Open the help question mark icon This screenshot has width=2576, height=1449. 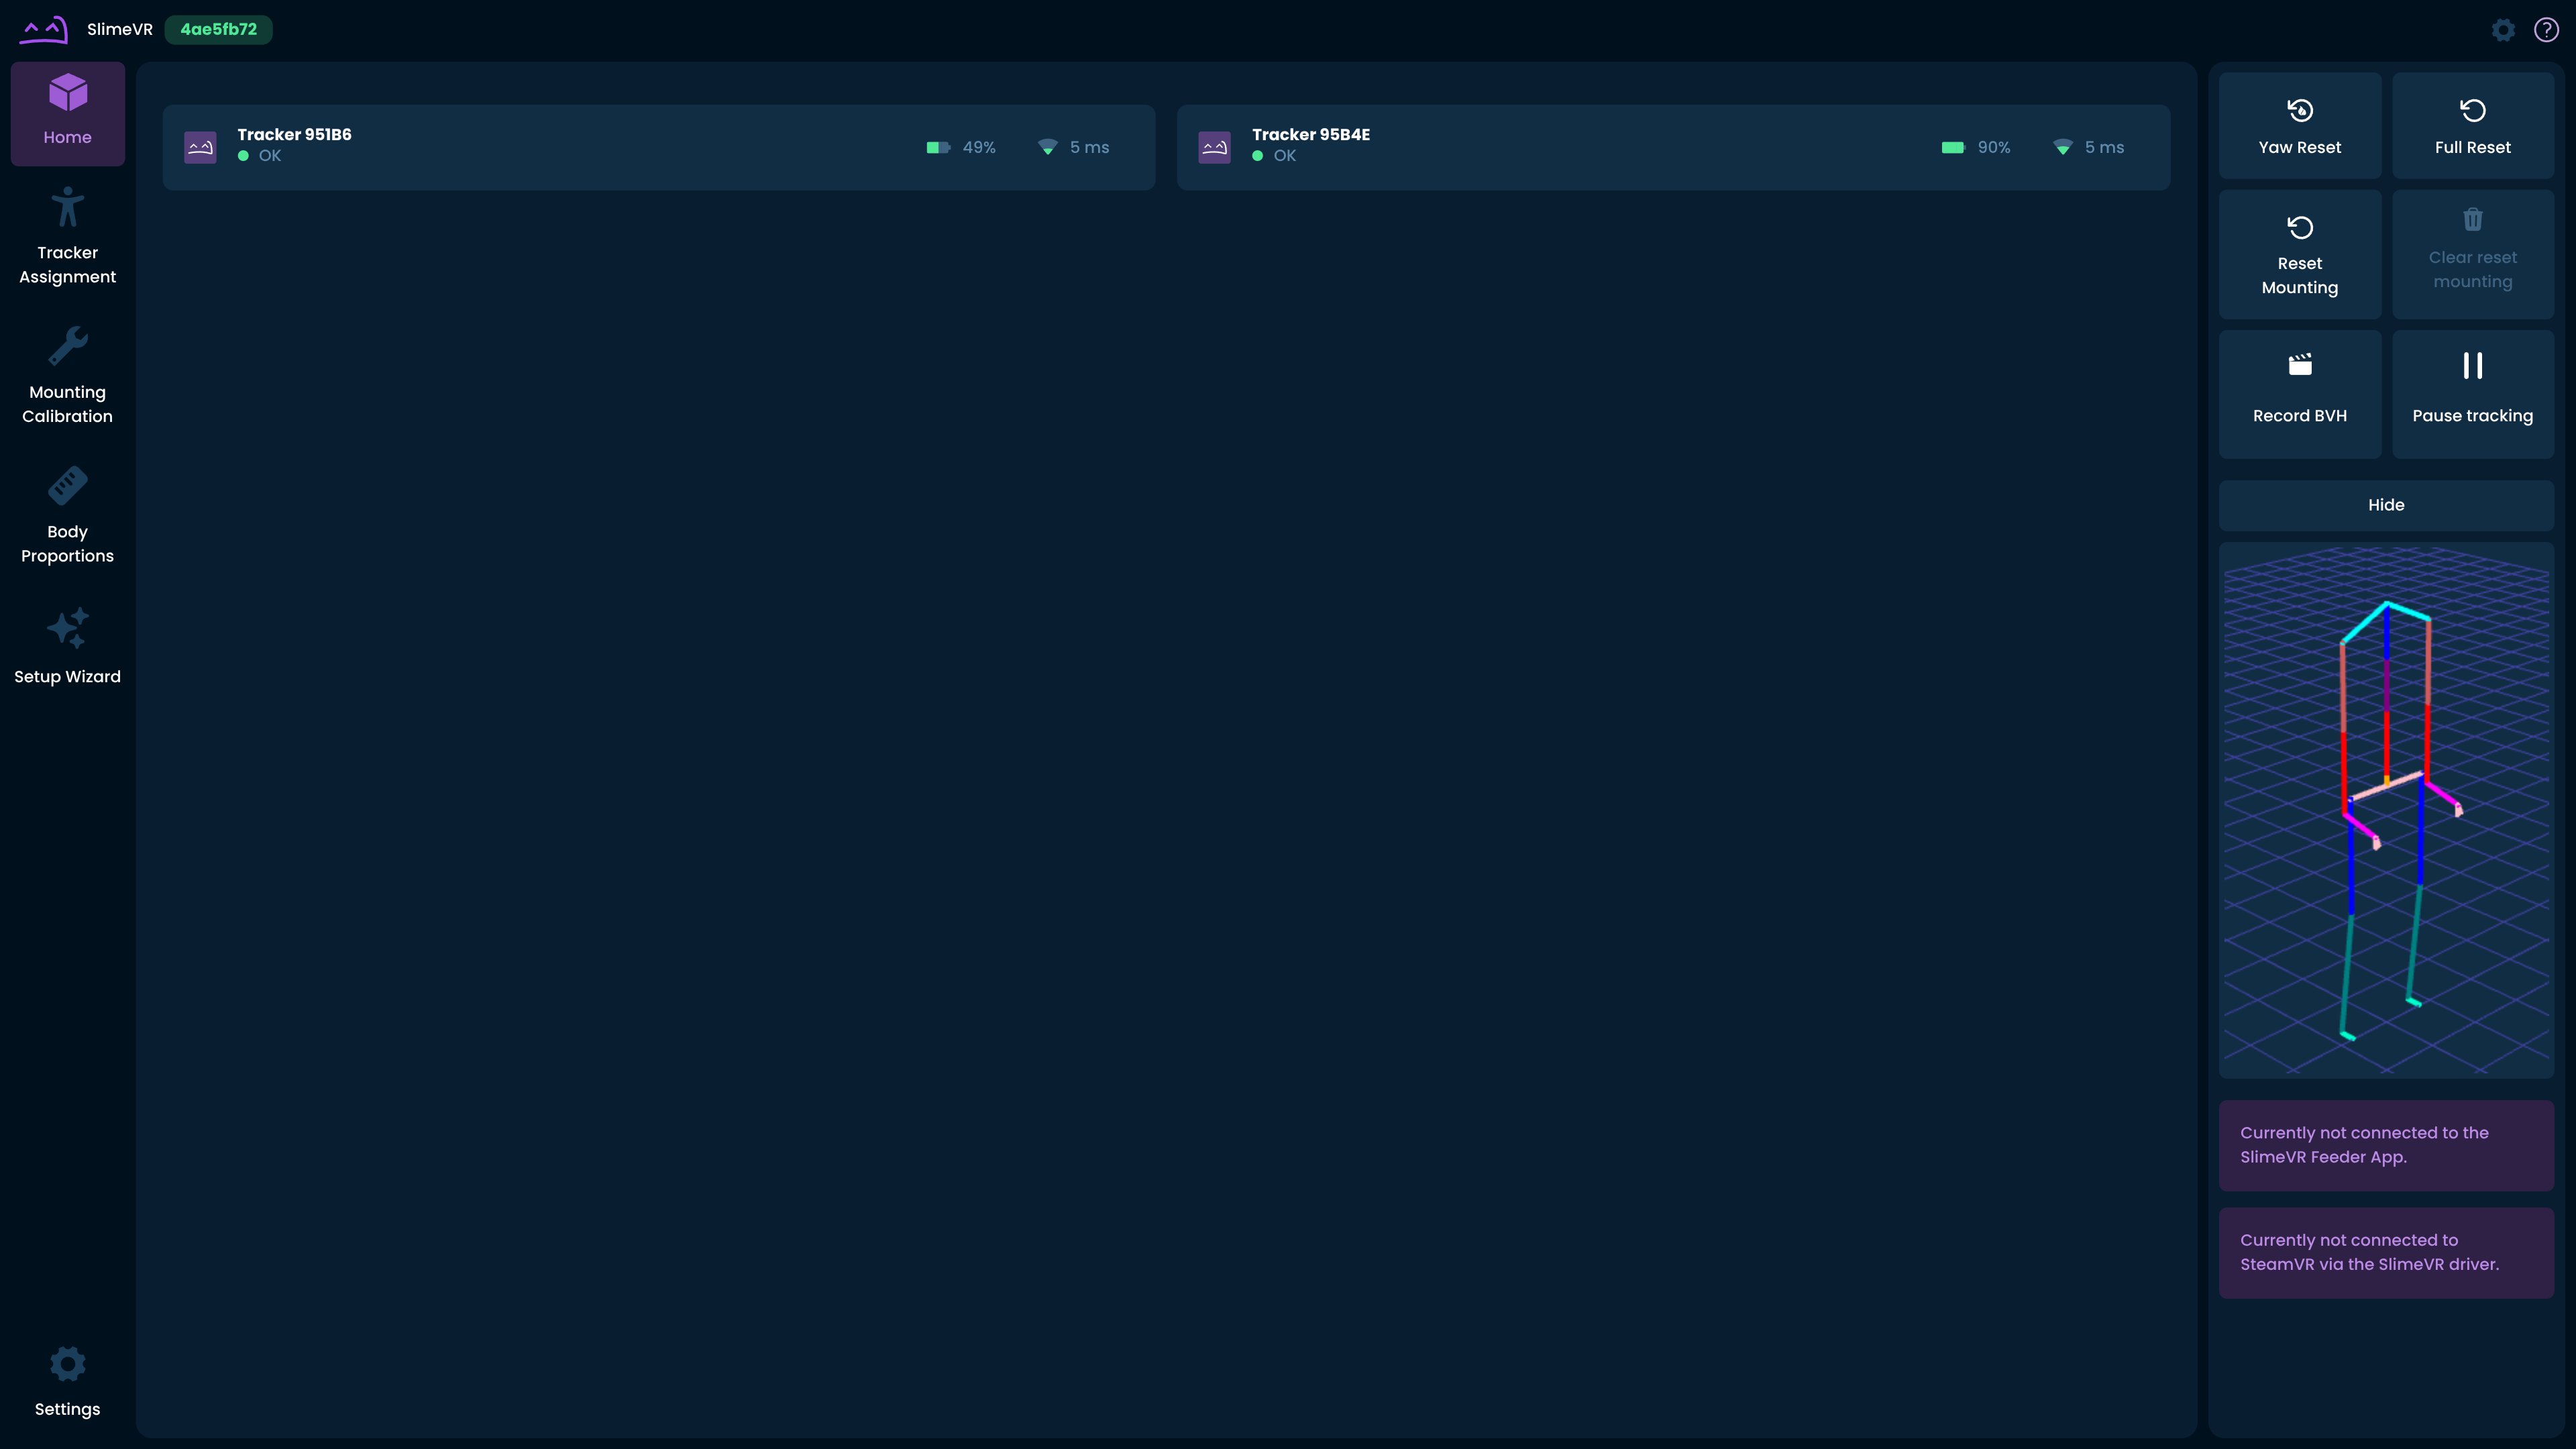[2545, 30]
